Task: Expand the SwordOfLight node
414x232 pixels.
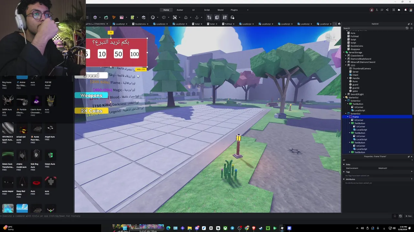Action: pos(346,94)
